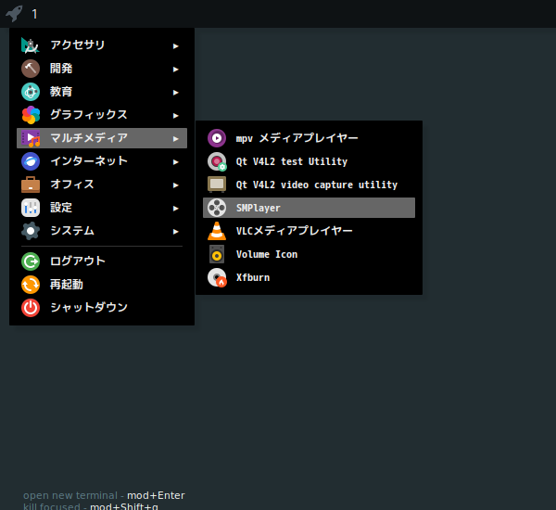The height and width of the screenshot is (510, 556).
Task: Click the インターネット globe icon
Action: [x=31, y=161]
